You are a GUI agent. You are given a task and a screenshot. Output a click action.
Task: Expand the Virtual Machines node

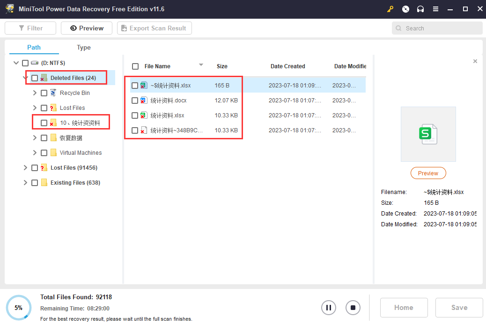[x=35, y=152]
